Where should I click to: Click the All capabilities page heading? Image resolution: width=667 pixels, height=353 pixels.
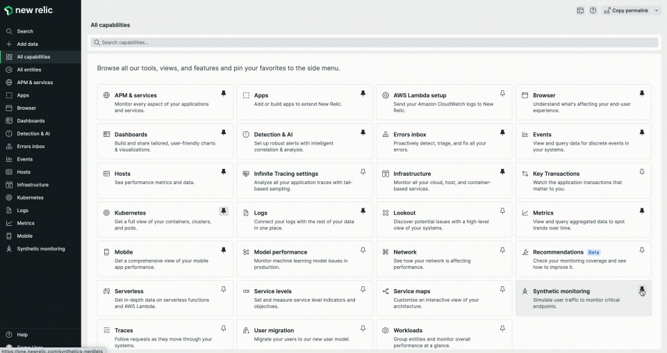pos(110,25)
